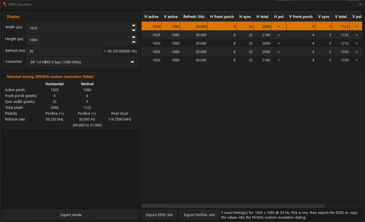Screen dimensions: 365x222
Task: Sort by Refresh (Hz) column header
Action: (x=194, y=17)
